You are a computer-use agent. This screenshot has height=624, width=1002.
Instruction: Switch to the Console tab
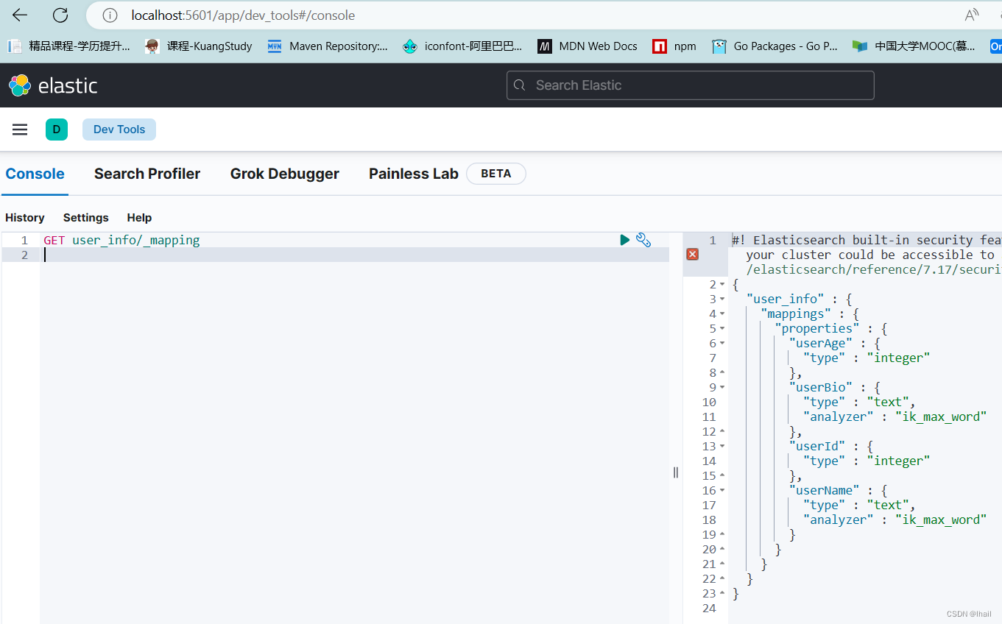click(35, 174)
